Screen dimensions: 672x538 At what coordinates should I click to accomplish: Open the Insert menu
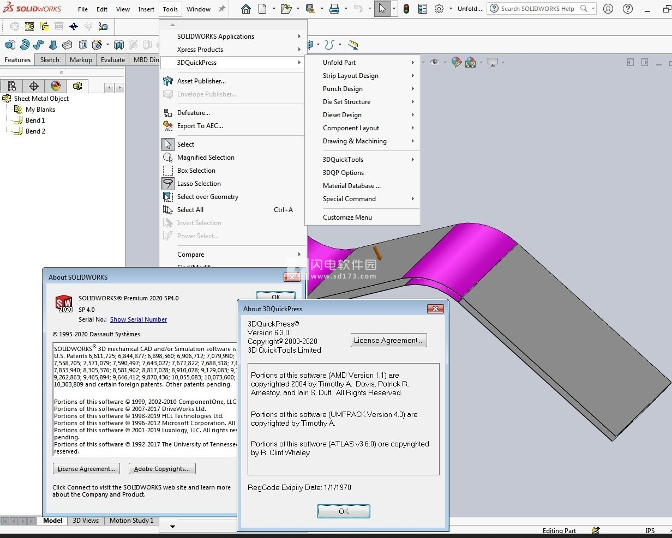pyautogui.click(x=146, y=9)
